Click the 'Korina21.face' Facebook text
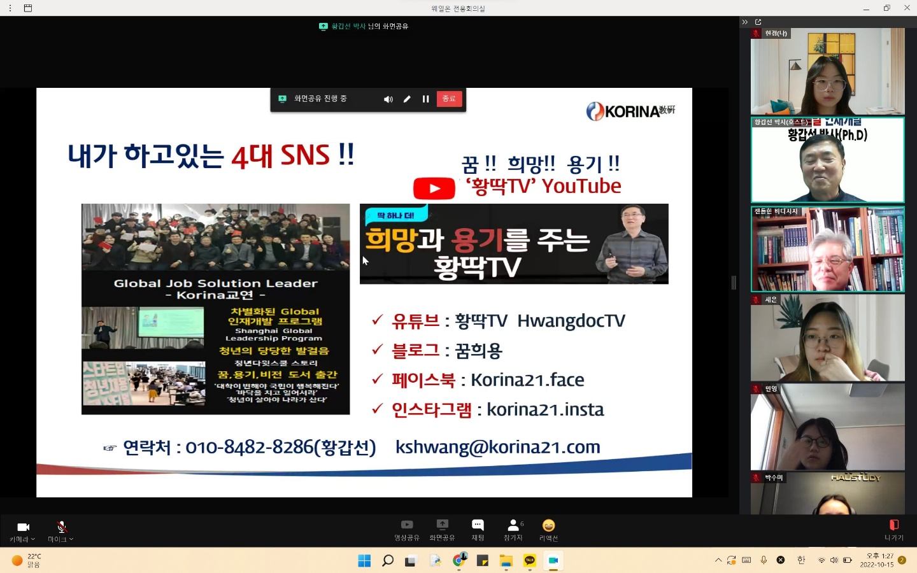The image size is (917, 573). click(x=527, y=380)
